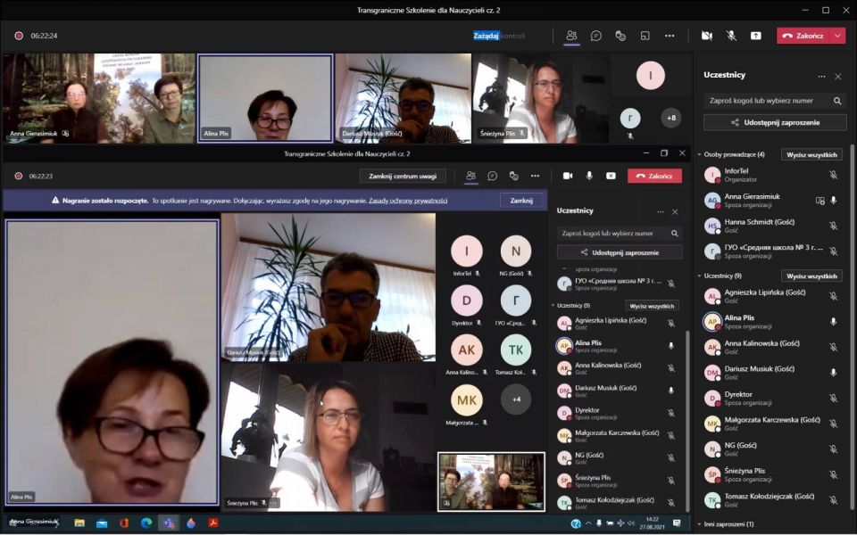The height and width of the screenshot is (535, 857).
Task: Open Microsoft Edge from the Windows taskbar
Action: click(146, 523)
